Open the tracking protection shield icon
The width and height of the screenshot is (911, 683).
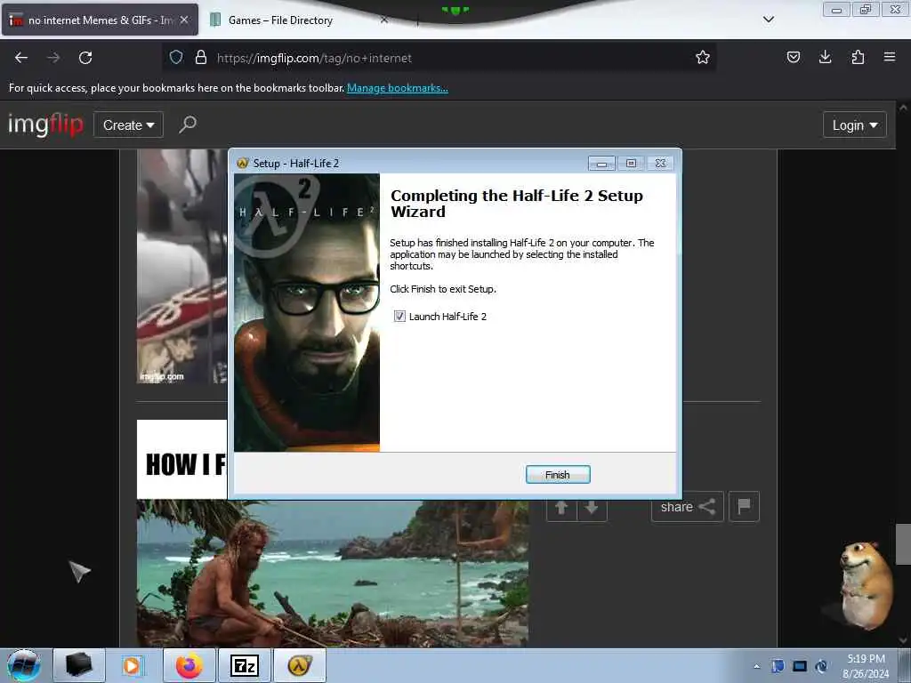pyautogui.click(x=176, y=57)
